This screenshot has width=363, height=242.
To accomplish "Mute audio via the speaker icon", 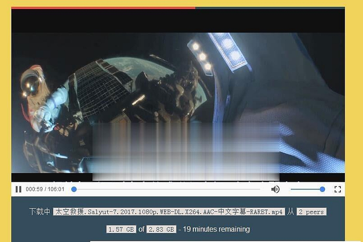I will coord(275,189).
